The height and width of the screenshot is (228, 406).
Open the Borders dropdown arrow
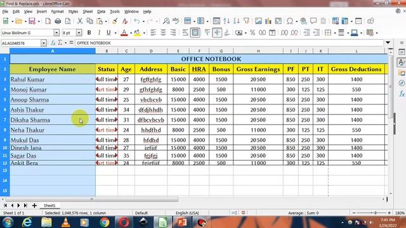(x=335, y=33)
